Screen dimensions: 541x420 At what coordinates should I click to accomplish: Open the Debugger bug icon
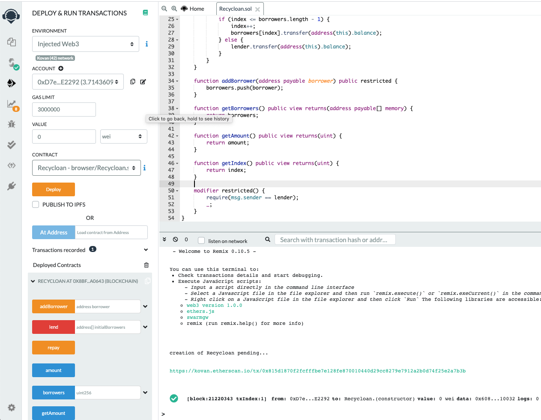12,124
